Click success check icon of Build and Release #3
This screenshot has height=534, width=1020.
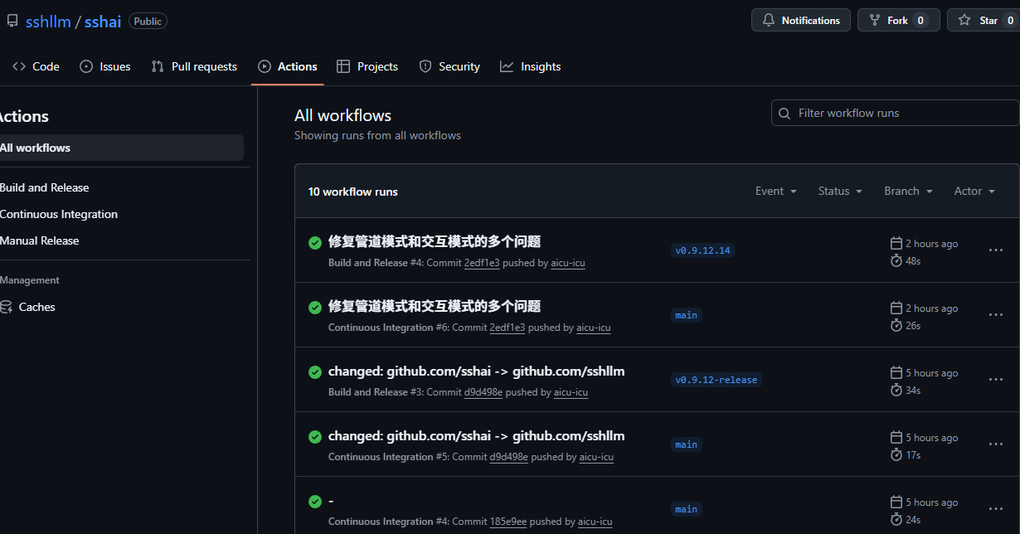click(315, 371)
